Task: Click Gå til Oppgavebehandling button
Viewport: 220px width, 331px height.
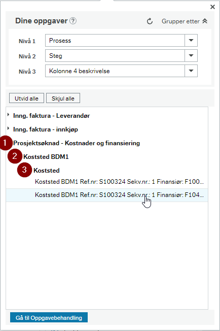Action: point(49,317)
